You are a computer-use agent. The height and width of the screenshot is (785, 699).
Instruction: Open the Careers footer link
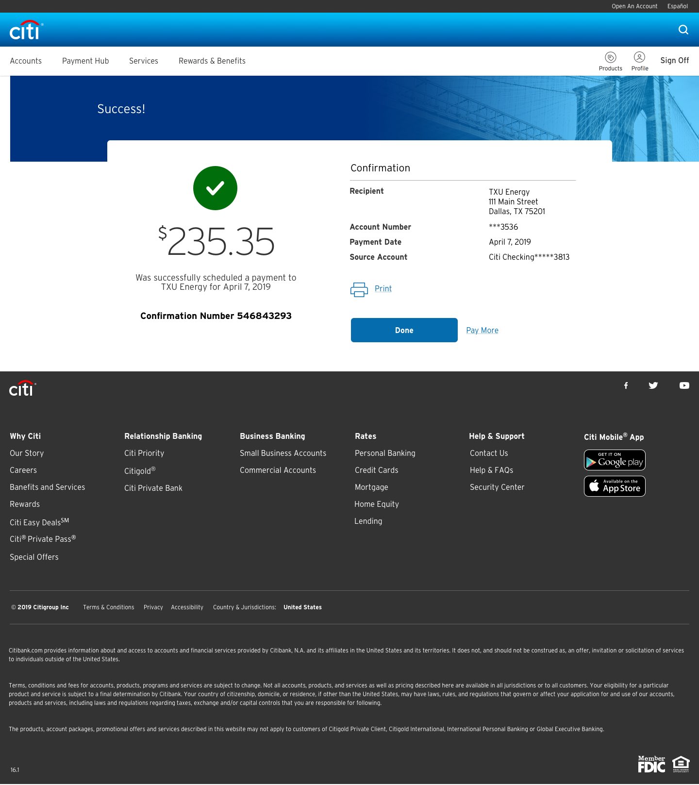click(x=23, y=470)
